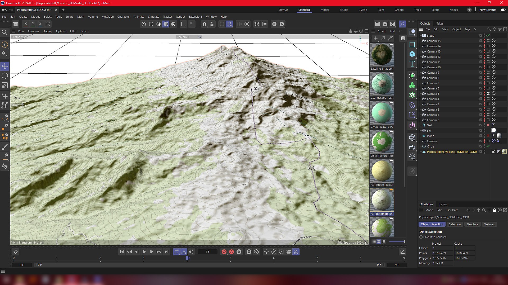Open the MoGraph menu

click(107, 17)
